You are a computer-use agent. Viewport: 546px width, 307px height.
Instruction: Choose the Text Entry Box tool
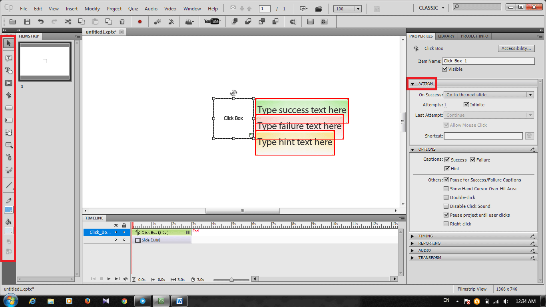pyautogui.click(x=8, y=120)
